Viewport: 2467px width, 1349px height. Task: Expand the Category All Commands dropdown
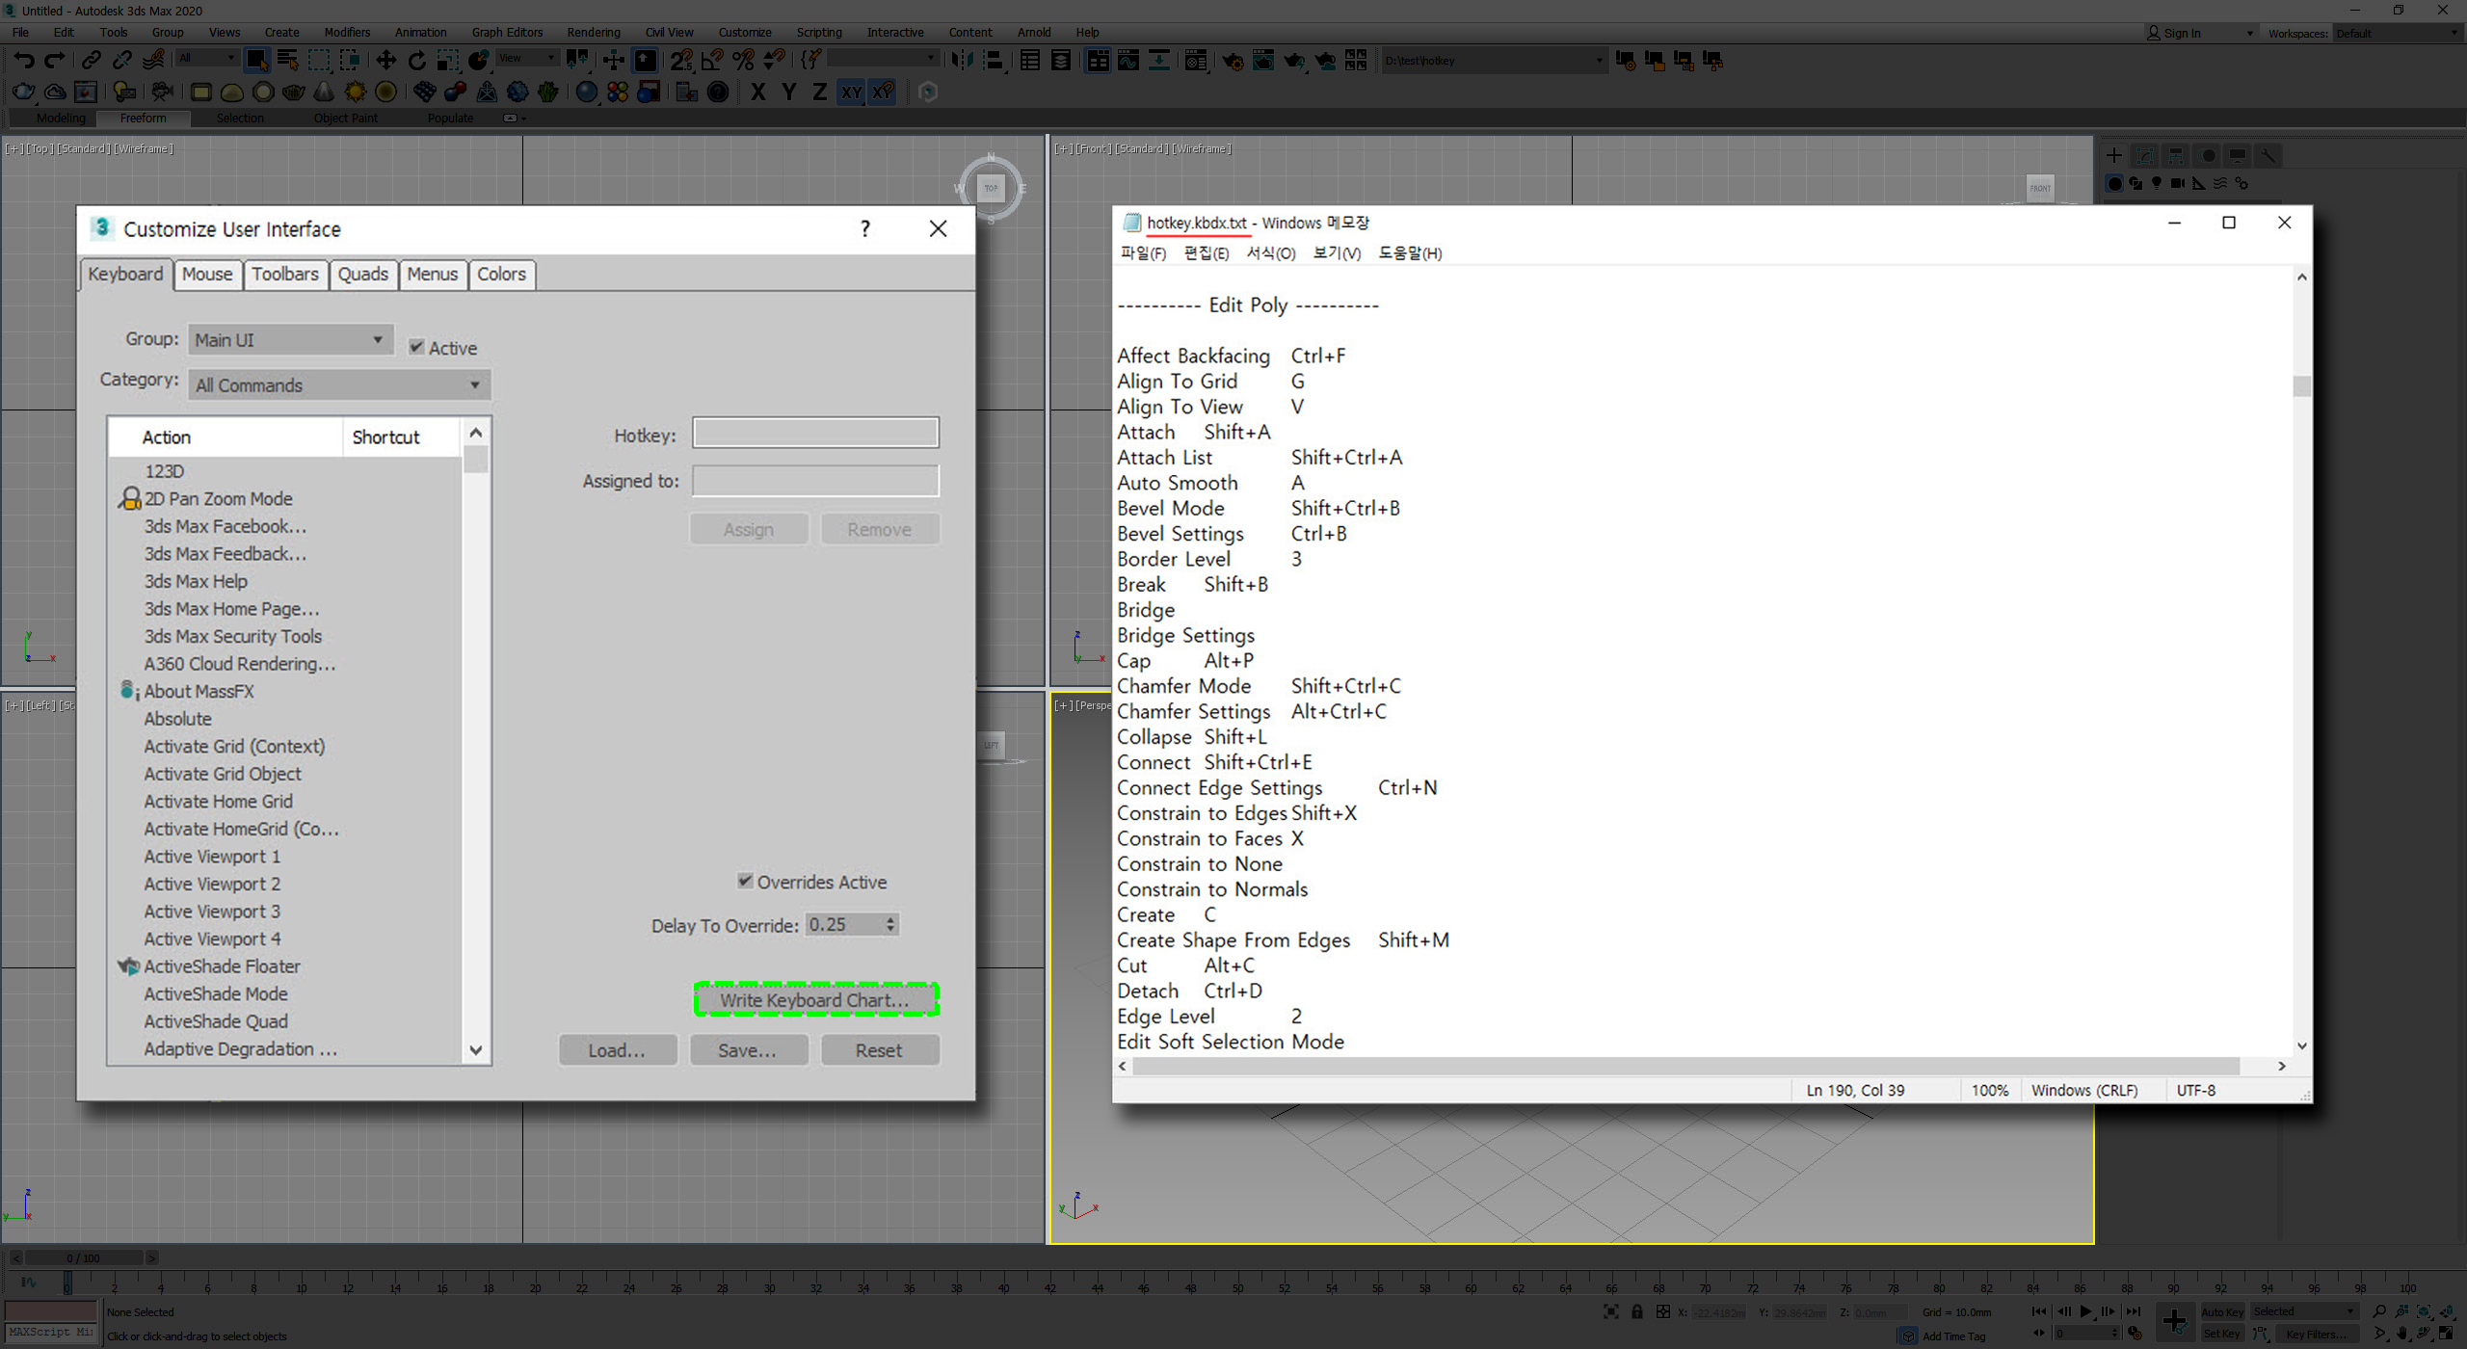pyautogui.click(x=338, y=384)
